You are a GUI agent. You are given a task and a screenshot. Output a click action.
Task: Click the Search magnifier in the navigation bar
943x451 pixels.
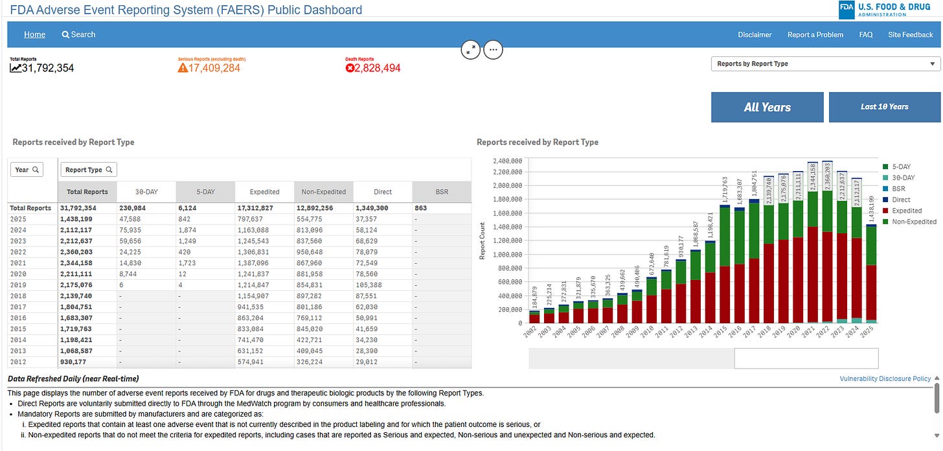pyautogui.click(x=67, y=34)
